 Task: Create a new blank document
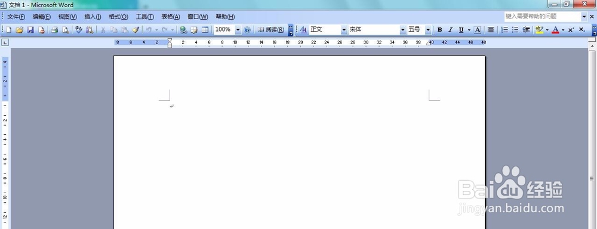click(x=8, y=30)
